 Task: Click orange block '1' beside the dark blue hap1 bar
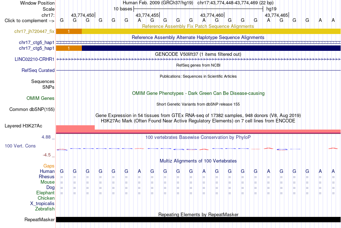69,48
